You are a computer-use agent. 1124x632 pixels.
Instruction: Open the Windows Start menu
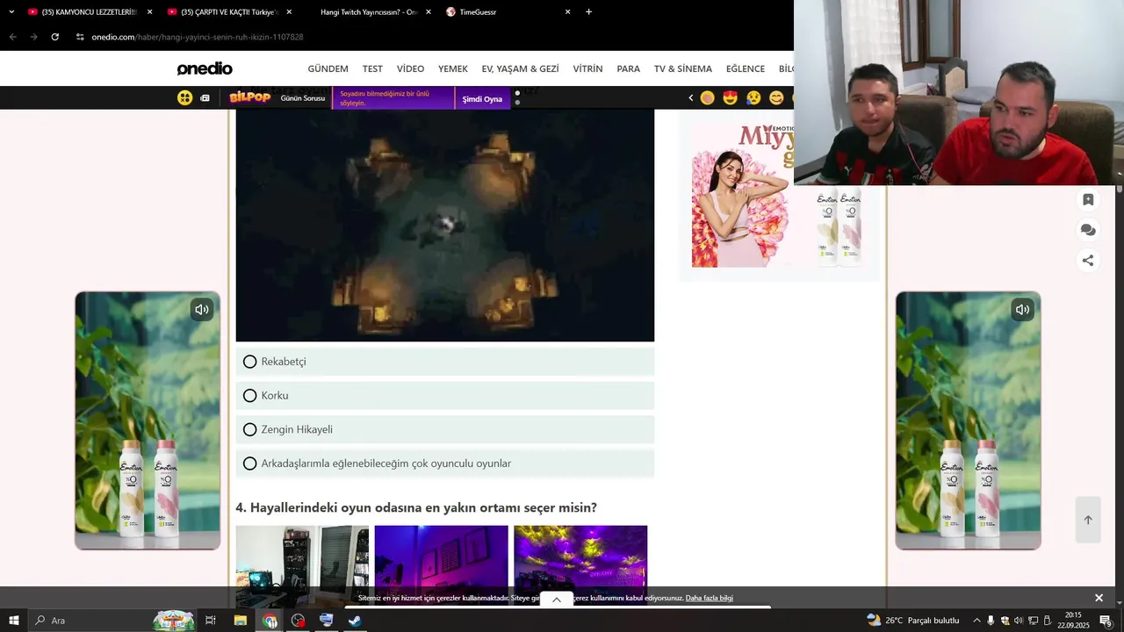click(14, 621)
